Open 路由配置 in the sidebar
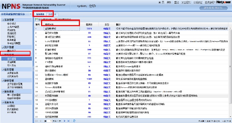 [x=12, y=40]
